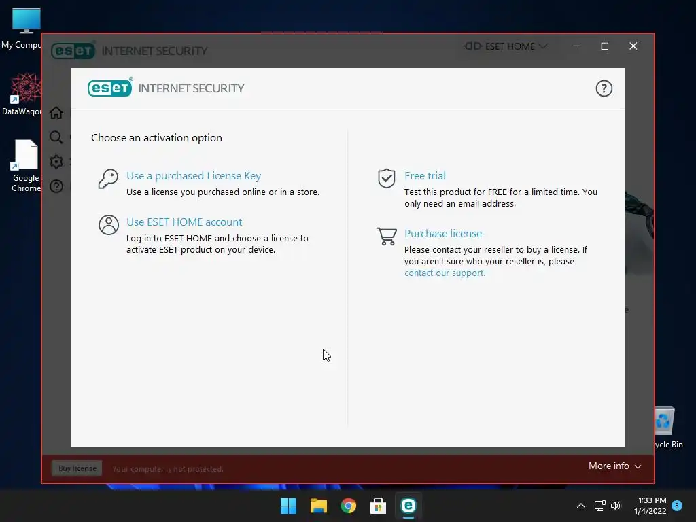Image resolution: width=696 pixels, height=522 pixels.
Task: Open notification center badge
Action: click(677, 506)
